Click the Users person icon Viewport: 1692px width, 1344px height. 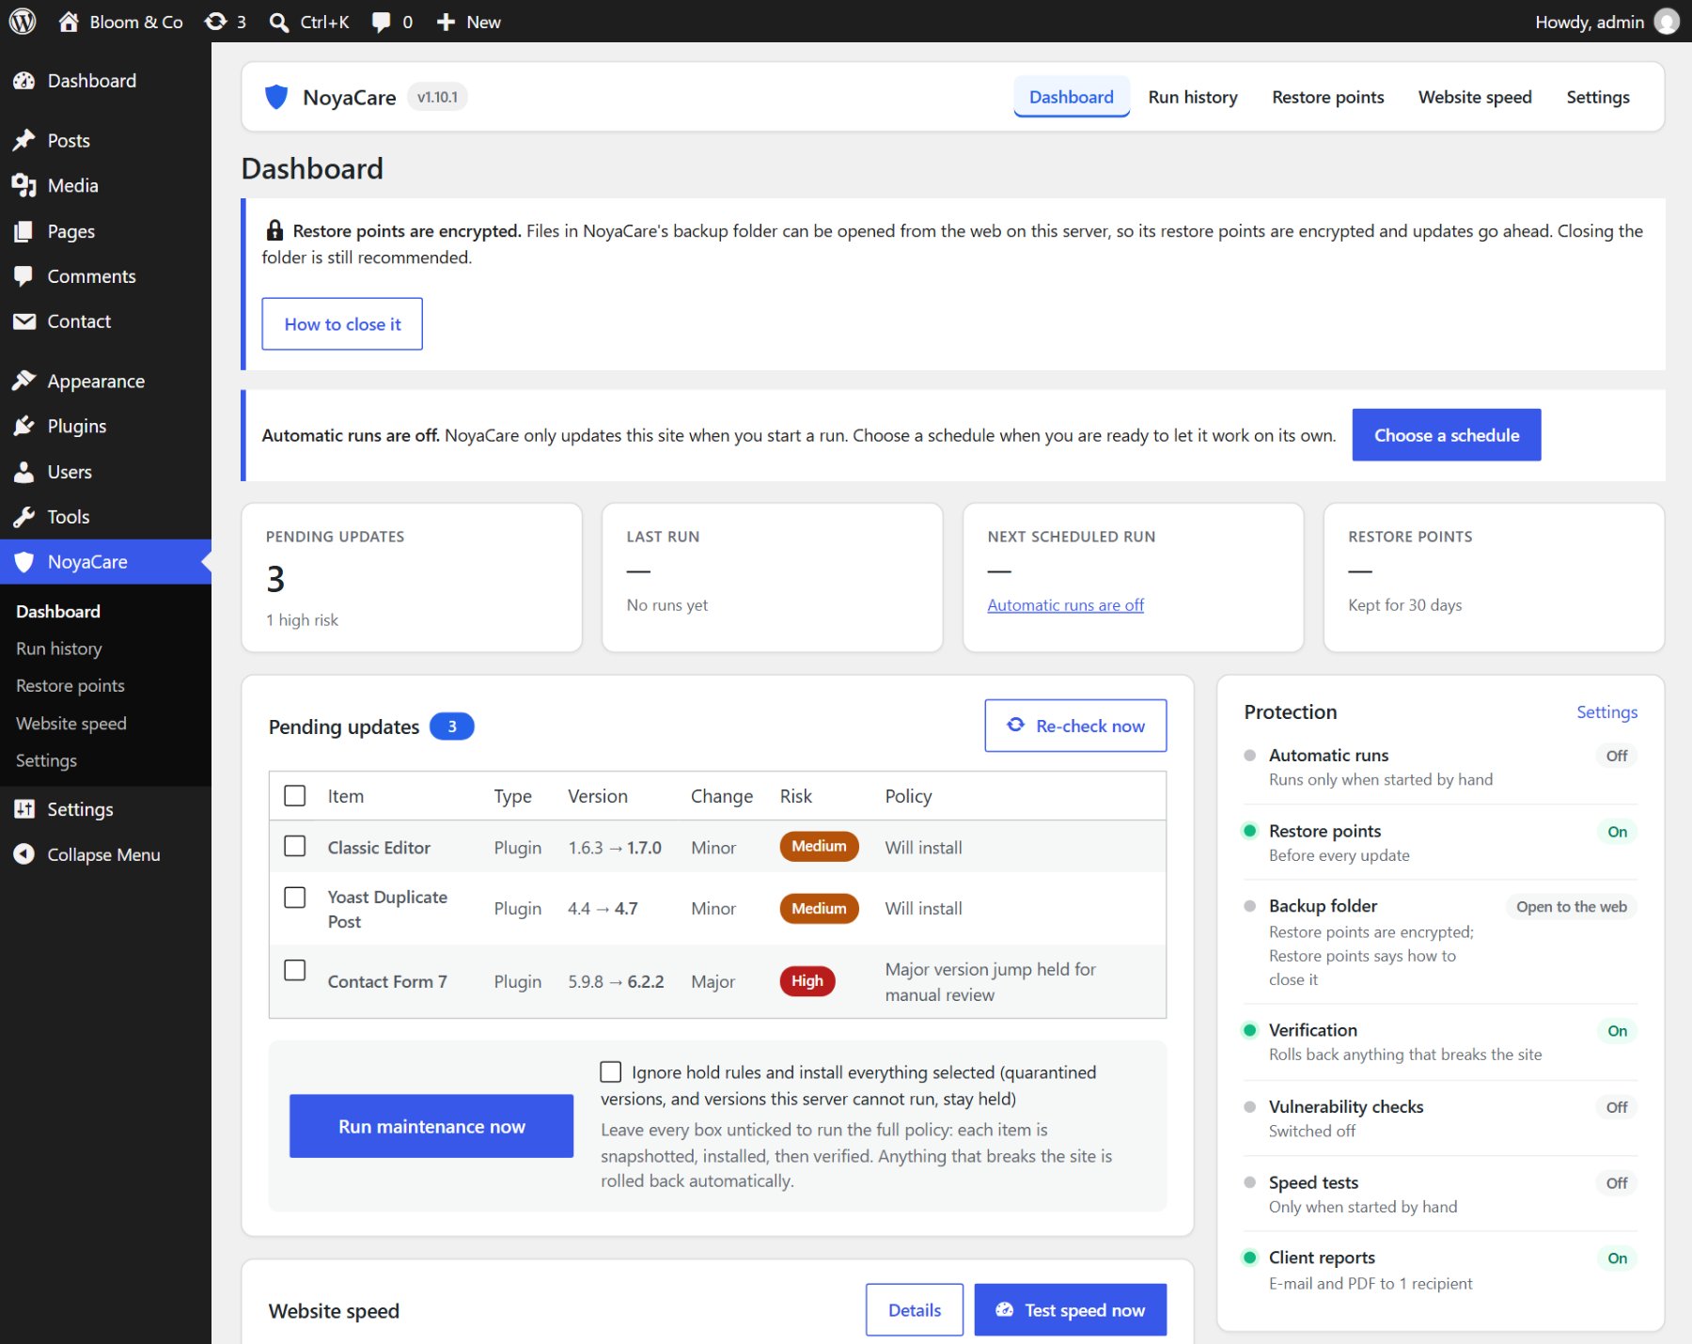coord(24,472)
